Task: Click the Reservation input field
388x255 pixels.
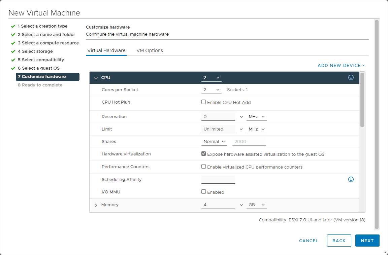Action: (218, 116)
